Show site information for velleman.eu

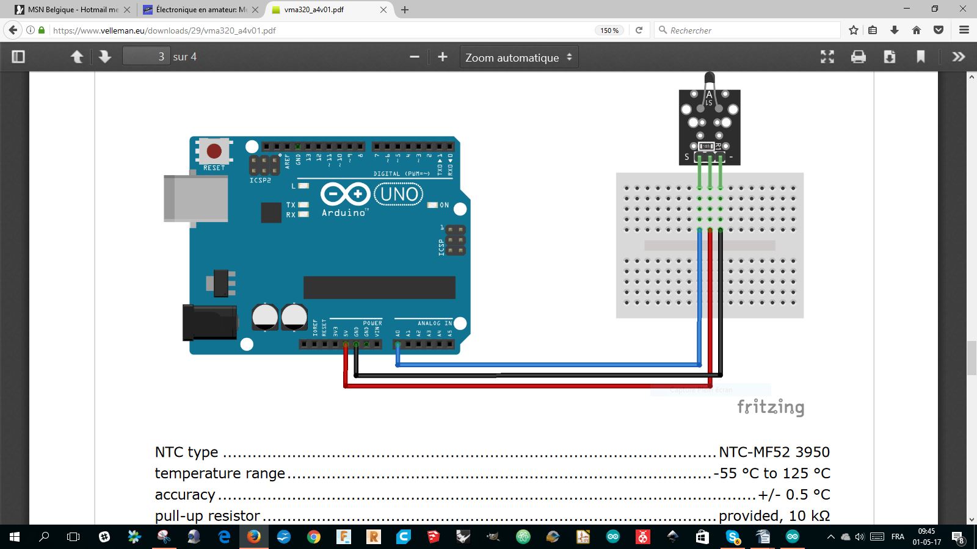tap(30, 30)
